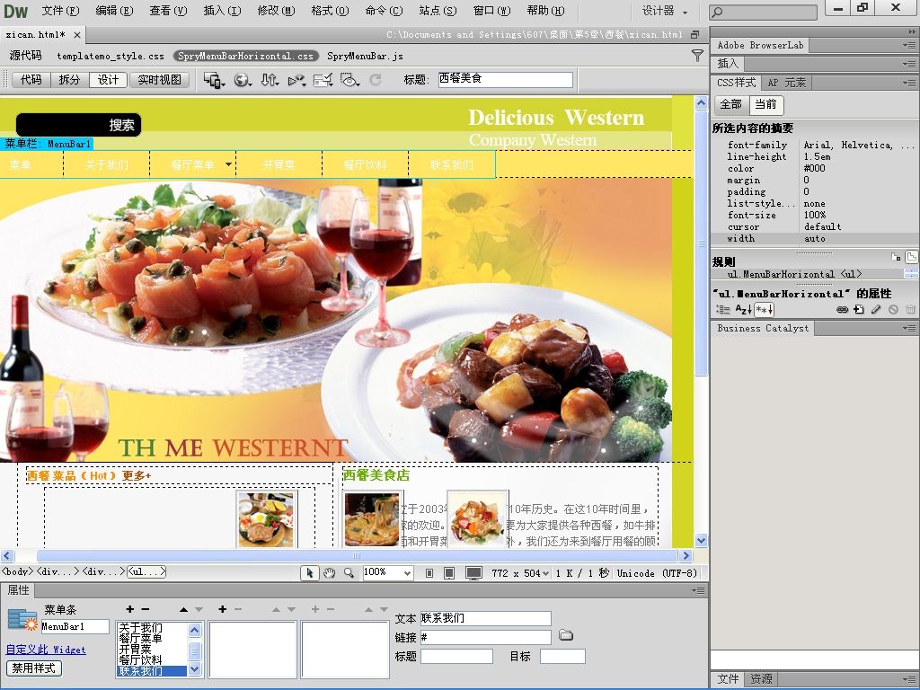Open Adobe BrowserLab panel options menu
The image size is (920, 690).
click(x=910, y=45)
